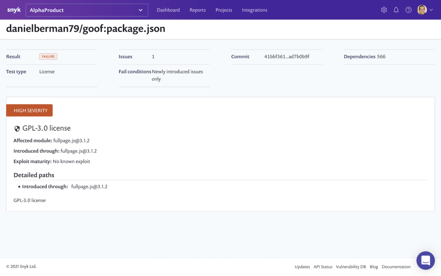Click the 2021 Snyk Ltd. copyright text

[21, 266]
